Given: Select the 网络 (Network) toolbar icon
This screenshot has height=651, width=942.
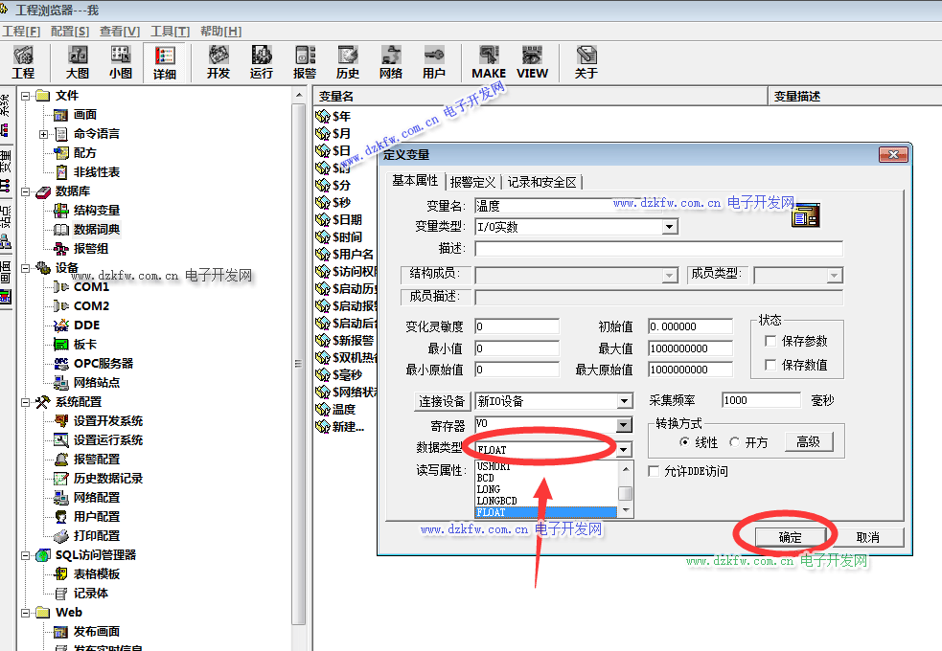Looking at the screenshot, I should [391, 61].
